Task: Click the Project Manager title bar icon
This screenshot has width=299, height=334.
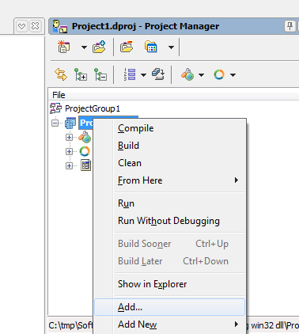Action: coord(59,26)
